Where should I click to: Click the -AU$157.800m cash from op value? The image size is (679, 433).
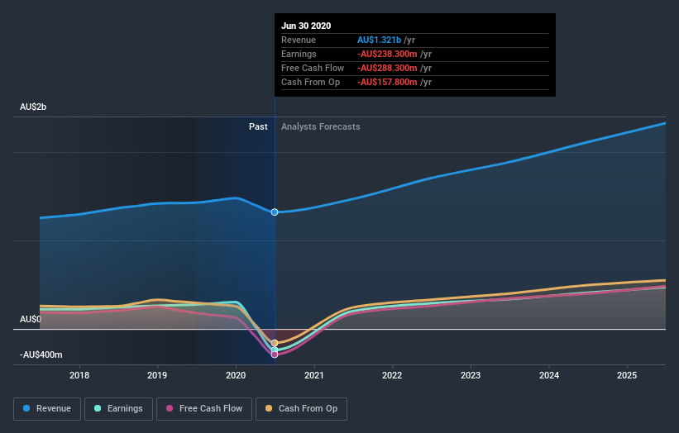(387, 82)
